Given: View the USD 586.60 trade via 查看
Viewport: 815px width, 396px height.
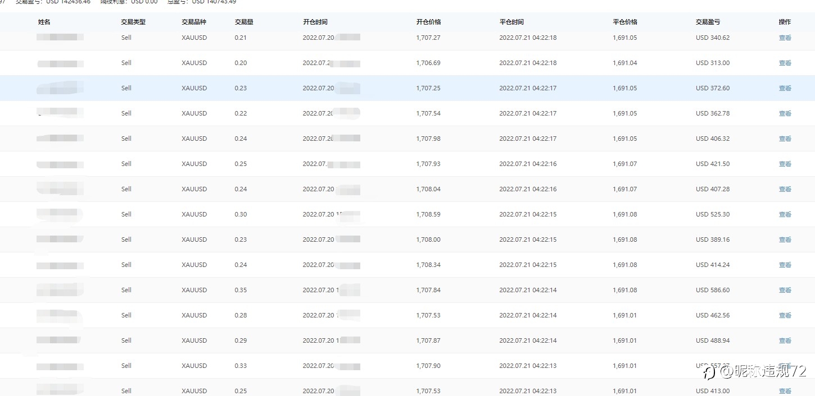Looking at the screenshot, I should pyautogui.click(x=785, y=290).
